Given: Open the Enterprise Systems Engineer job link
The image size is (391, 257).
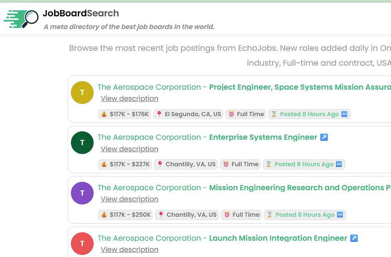Looking at the screenshot, I should click(263, 137).
